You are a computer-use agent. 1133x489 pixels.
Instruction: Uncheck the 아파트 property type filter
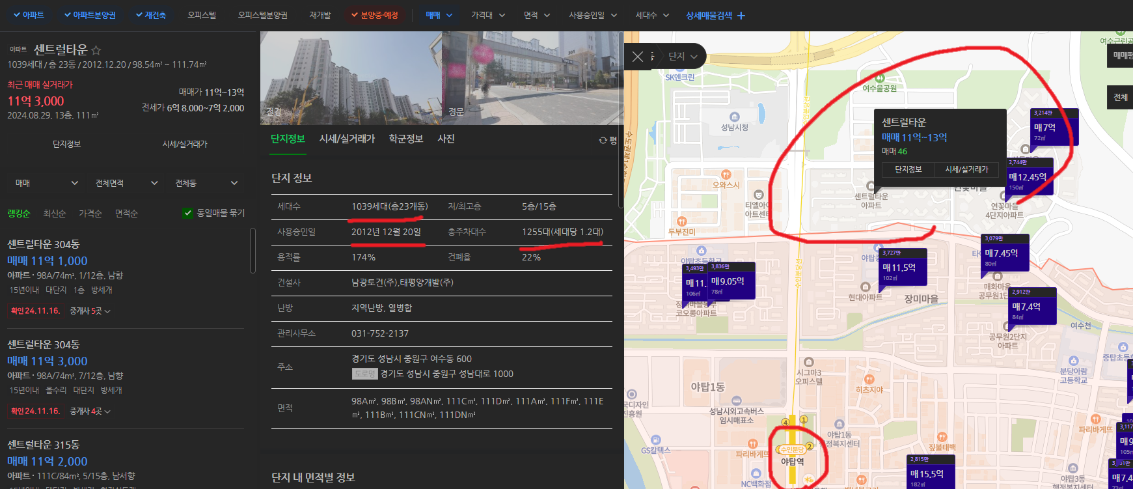pos(29,15)
